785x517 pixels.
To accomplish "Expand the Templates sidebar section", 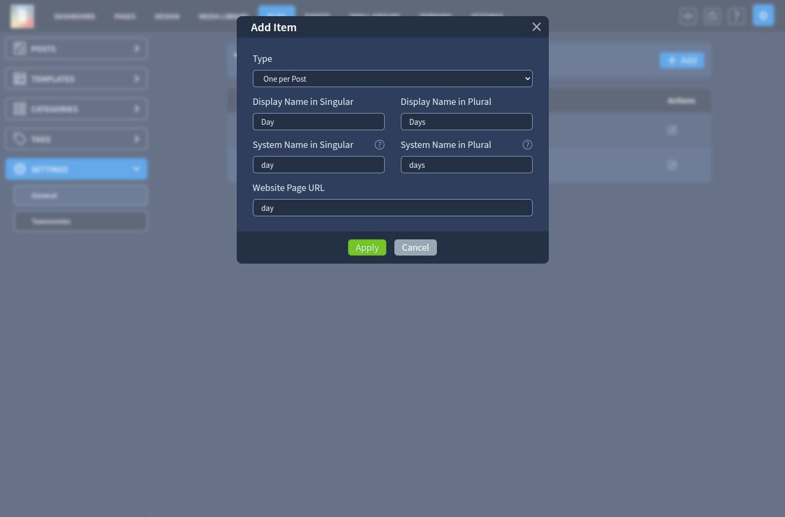I will 76,79.
